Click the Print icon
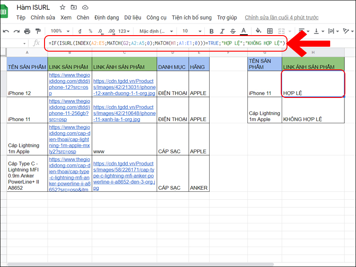356x267 pixels. pyautogui.click(x=27, y=31)
